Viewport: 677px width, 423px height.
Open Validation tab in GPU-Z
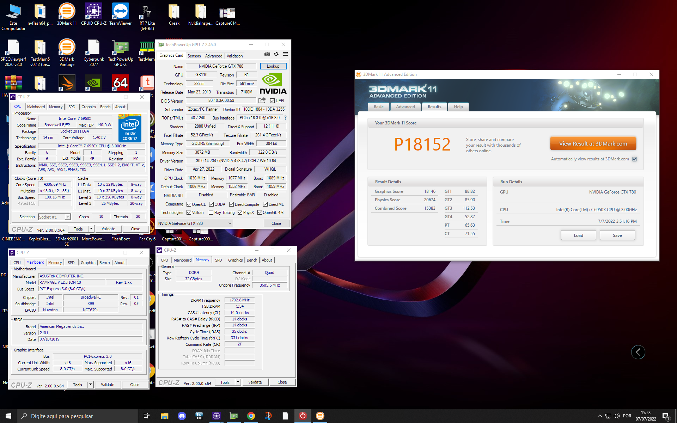click(x=234, y=56)
